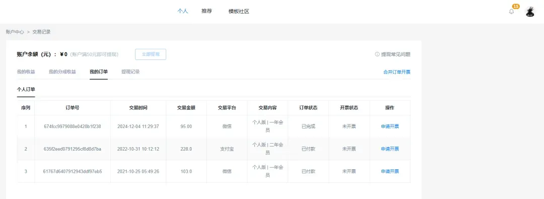Click the account balance ¥0 value

coord(63,54)
